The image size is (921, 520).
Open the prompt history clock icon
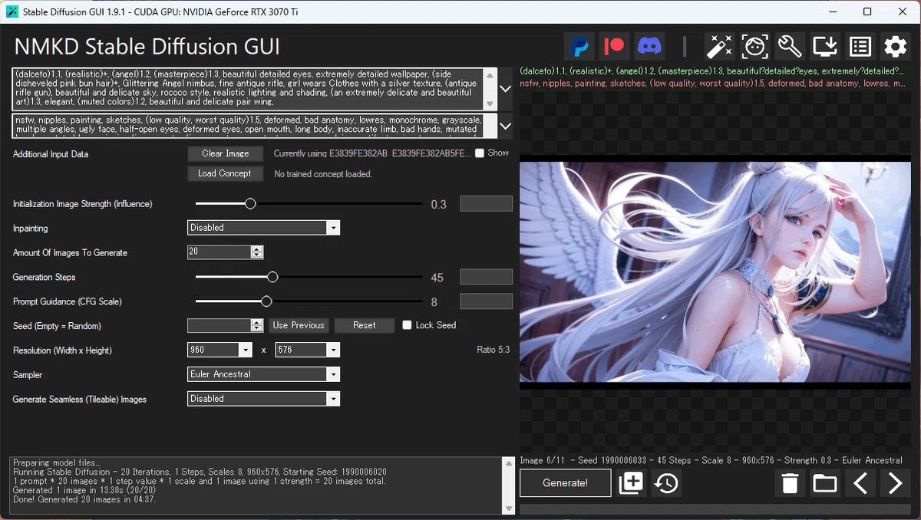[x=666, y=483]
